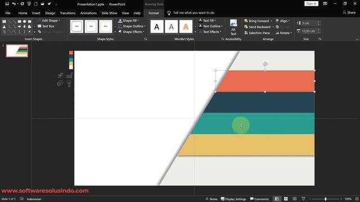Click the Ribbon Display Options icon
Image resolution: width=360 pixels, height=202 pixels.
[x=325, y=4]
